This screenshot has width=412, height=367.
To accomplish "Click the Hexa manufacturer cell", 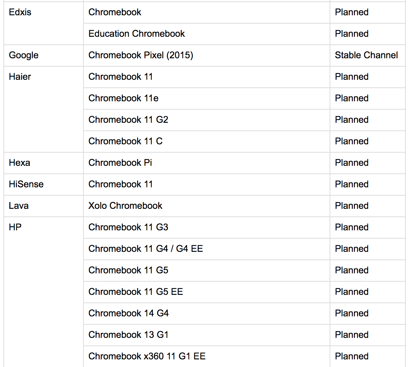I will 19,163.
